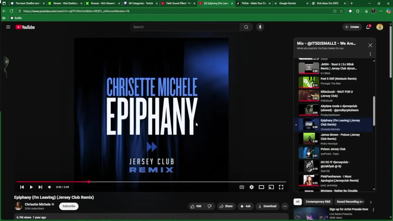Open options for Artist Presale ad

coord(373,210)
